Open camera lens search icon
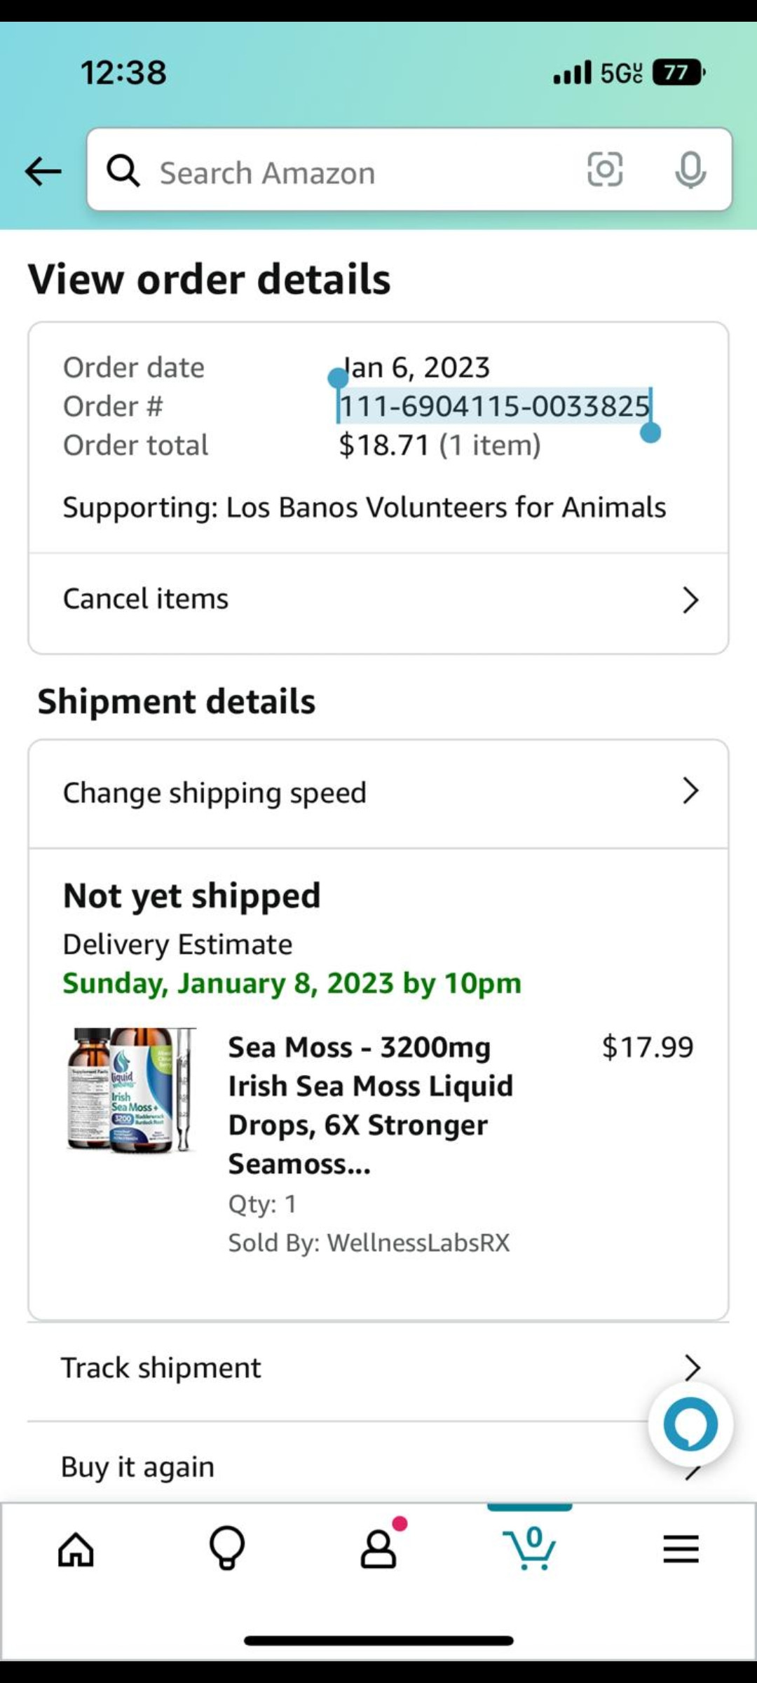 coord(604,170)
